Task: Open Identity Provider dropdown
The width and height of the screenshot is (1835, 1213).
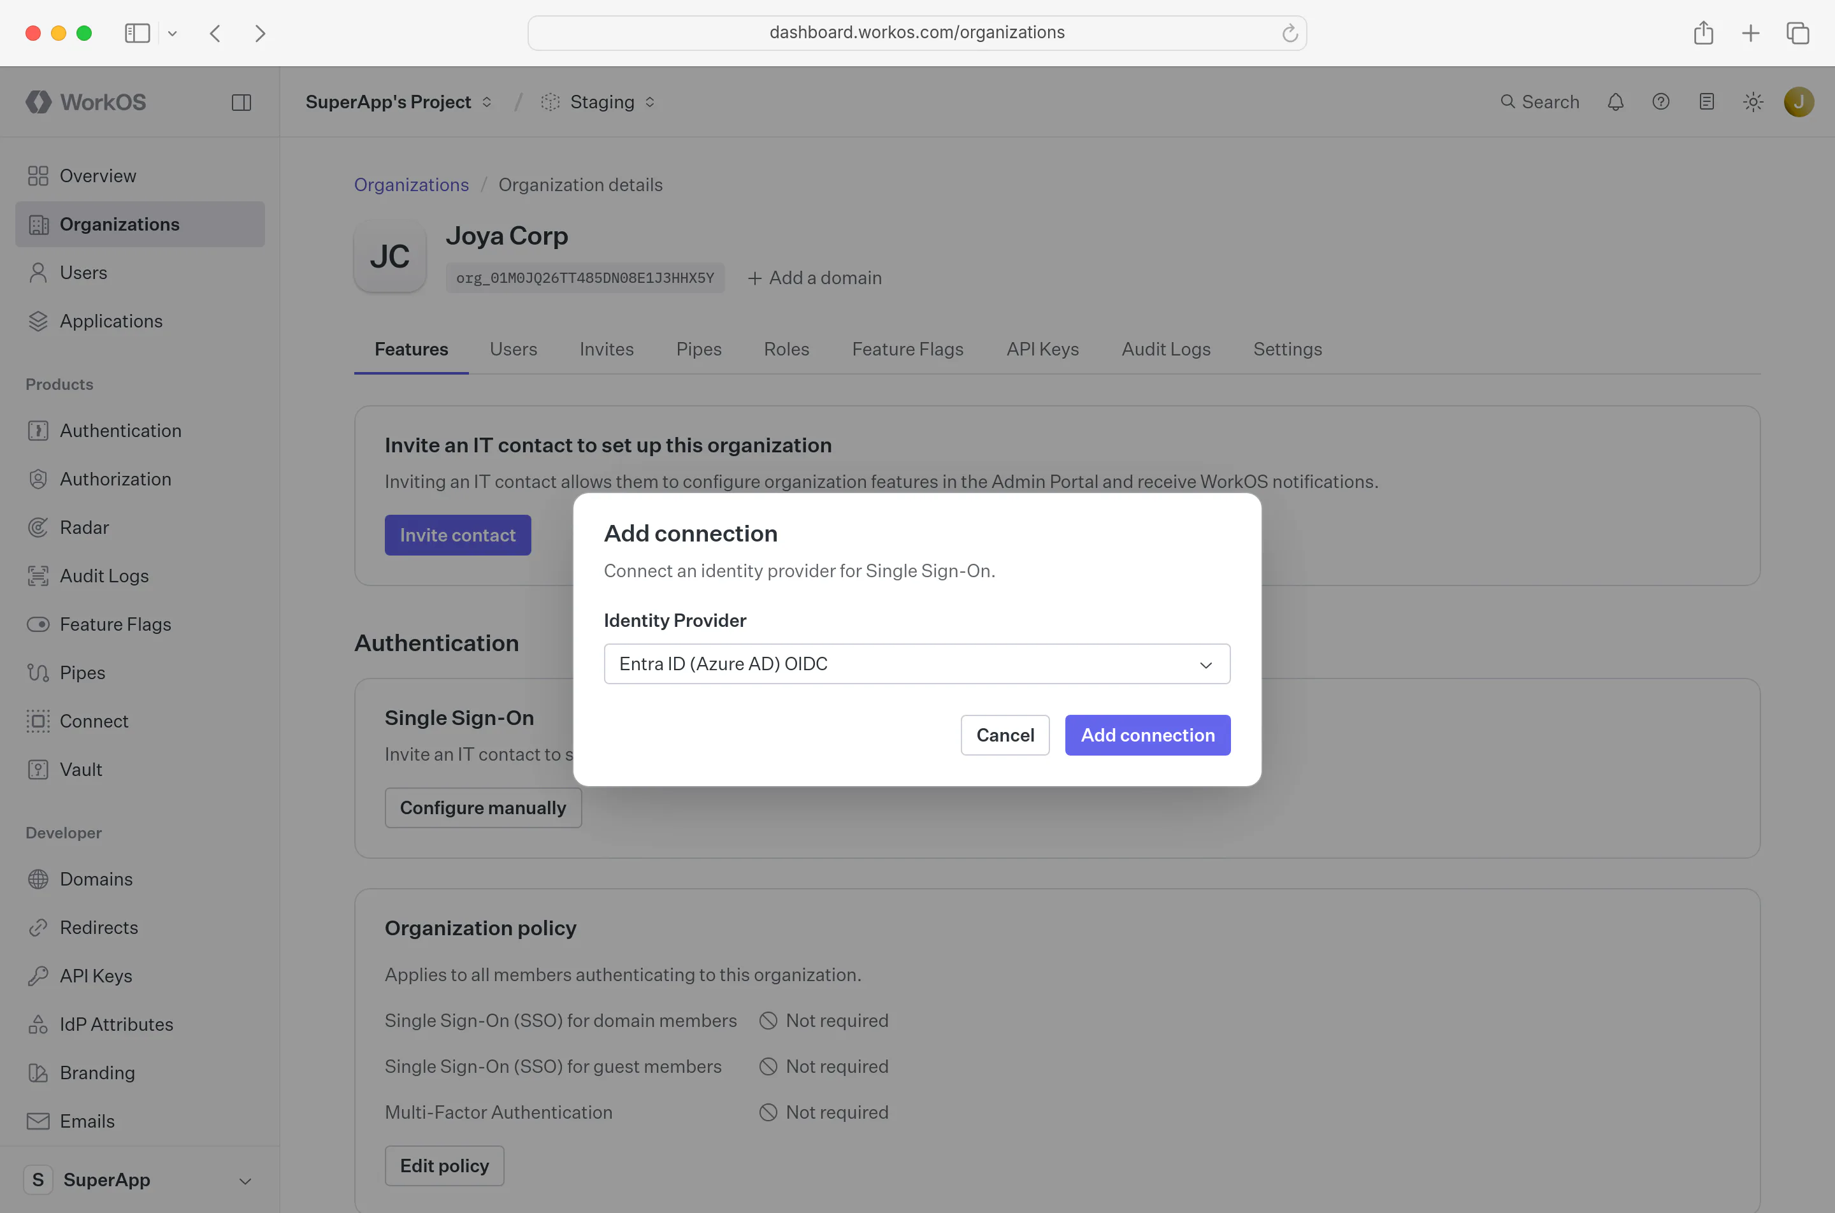Action: (x=917, y=664)
